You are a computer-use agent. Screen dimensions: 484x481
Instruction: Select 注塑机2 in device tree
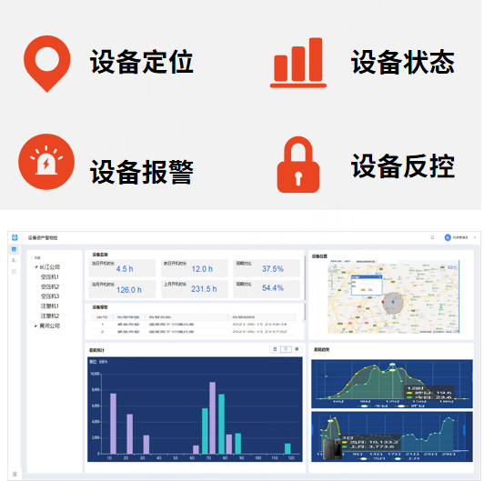[x=50, y=316]
